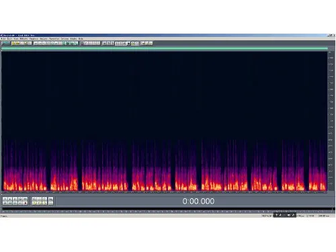Click the green display range bar

click(165, 48)
